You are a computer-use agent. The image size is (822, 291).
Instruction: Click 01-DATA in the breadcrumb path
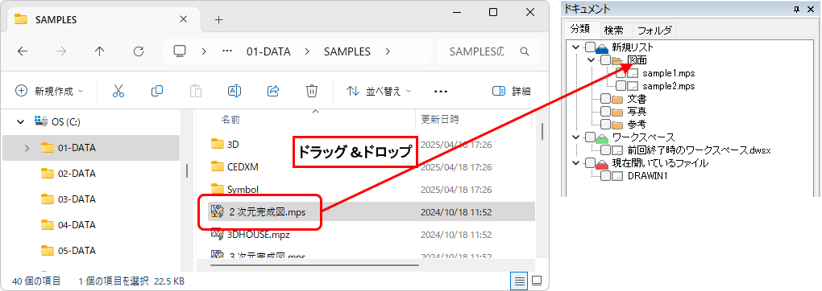(268, 51)
